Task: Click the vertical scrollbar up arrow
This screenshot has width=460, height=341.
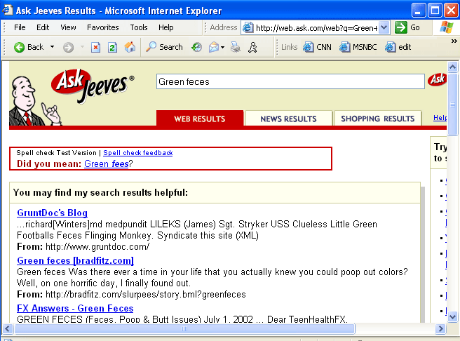Action: coord(452,67)
